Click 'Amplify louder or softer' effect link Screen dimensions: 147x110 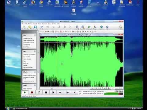pos(29,75)
